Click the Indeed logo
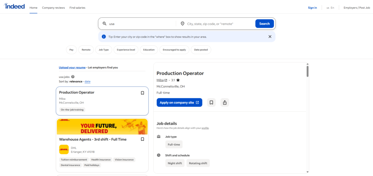373x176 pixels. tap(14, 7)
